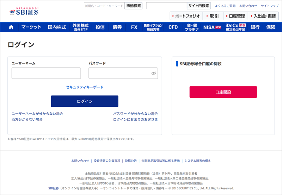The height and width of the screenshot is (195, 282).
Task: Open the 外国株式 海外ETF menu
Action: (80, 27)
